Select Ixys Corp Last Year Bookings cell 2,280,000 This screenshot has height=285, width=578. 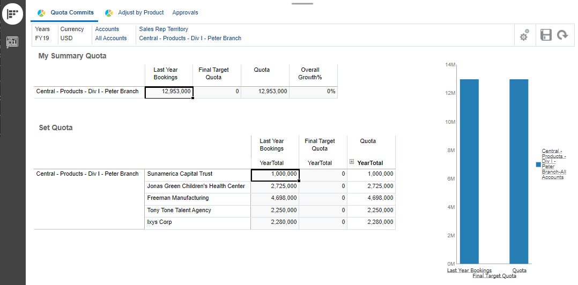tap(275, 223)
